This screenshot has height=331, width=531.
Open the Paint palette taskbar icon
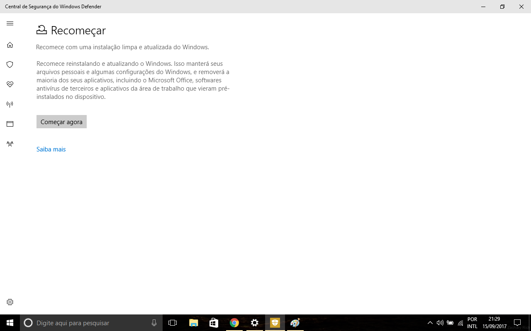[x=295, y=323]
